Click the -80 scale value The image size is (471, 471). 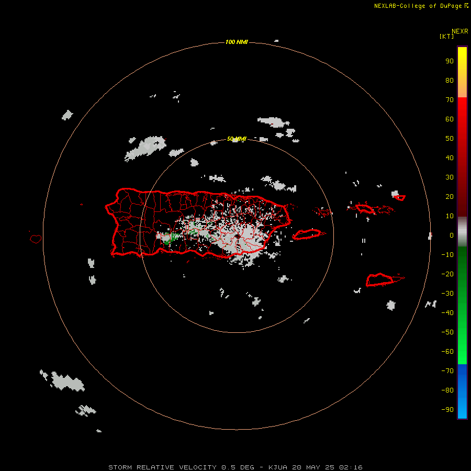coord(447,390)
